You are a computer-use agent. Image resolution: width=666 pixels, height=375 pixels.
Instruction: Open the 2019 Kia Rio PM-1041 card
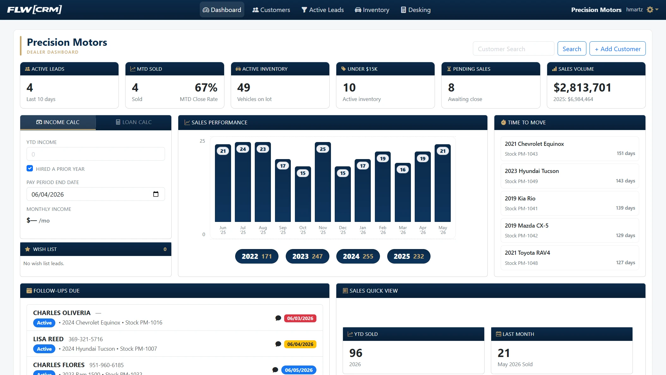click(x=570, y=203)
